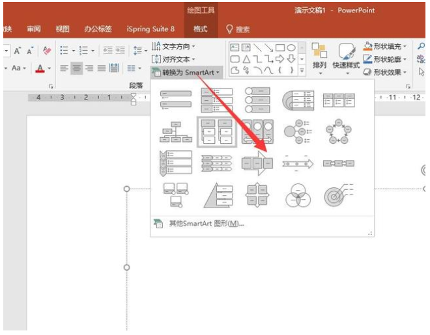This screenshot has height=335, width=430.
Task: Select the straight line shape
Action: click(257, 47)
